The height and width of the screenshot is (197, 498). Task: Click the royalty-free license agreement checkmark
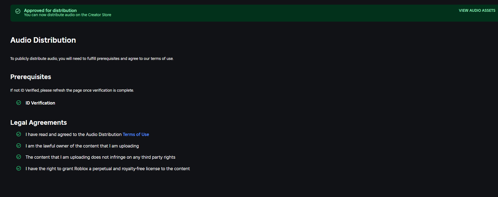tap(19, 168)
